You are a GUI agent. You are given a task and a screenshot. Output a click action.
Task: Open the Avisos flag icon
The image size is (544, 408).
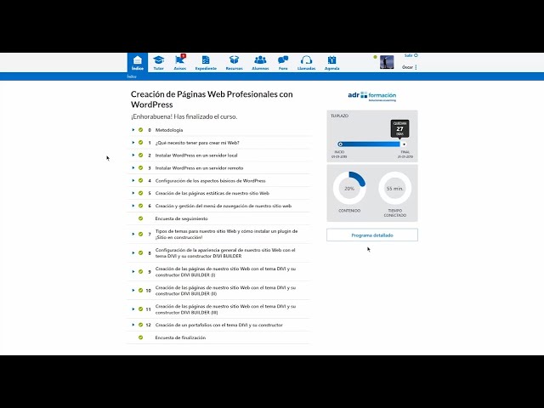179,62
